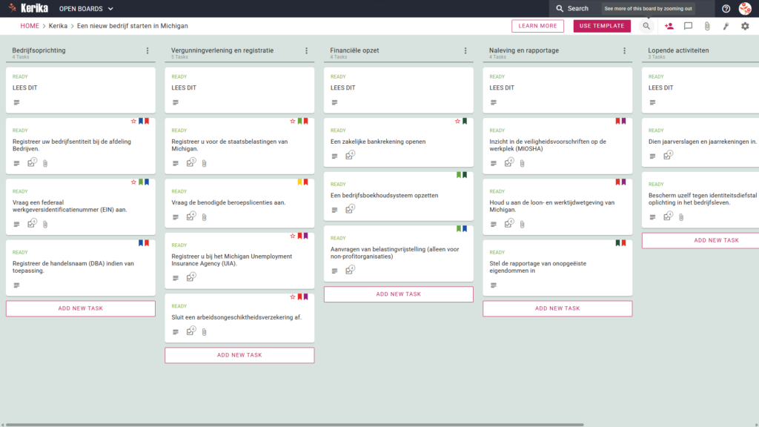The height and width of the screenshot is (427, 759).
Task: Add new task in Financiële opzet column
Action: 398,294
